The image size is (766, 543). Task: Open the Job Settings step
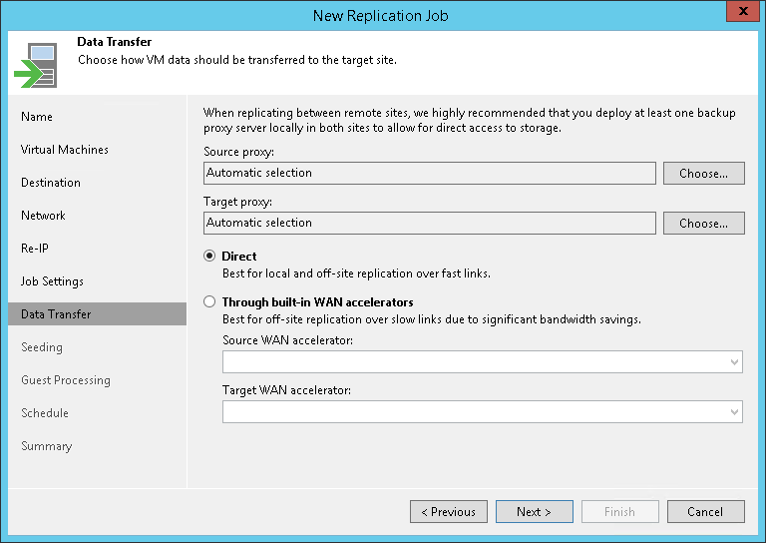click(52, 281)
